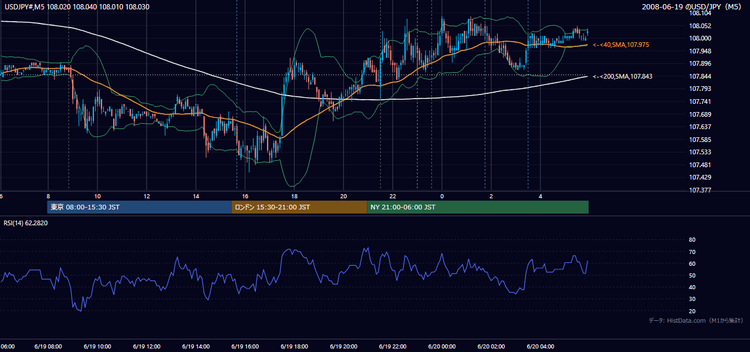
Task: Click price axis value 107.689
Action: coord(700,114)
